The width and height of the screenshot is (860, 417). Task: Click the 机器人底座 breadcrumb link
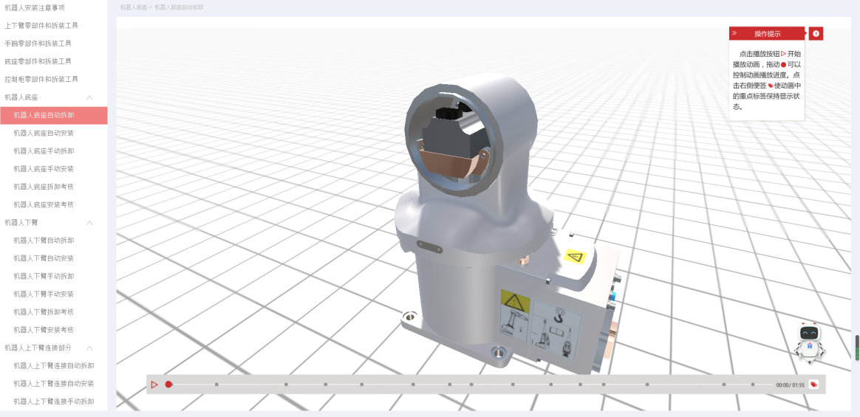[134, 7]
